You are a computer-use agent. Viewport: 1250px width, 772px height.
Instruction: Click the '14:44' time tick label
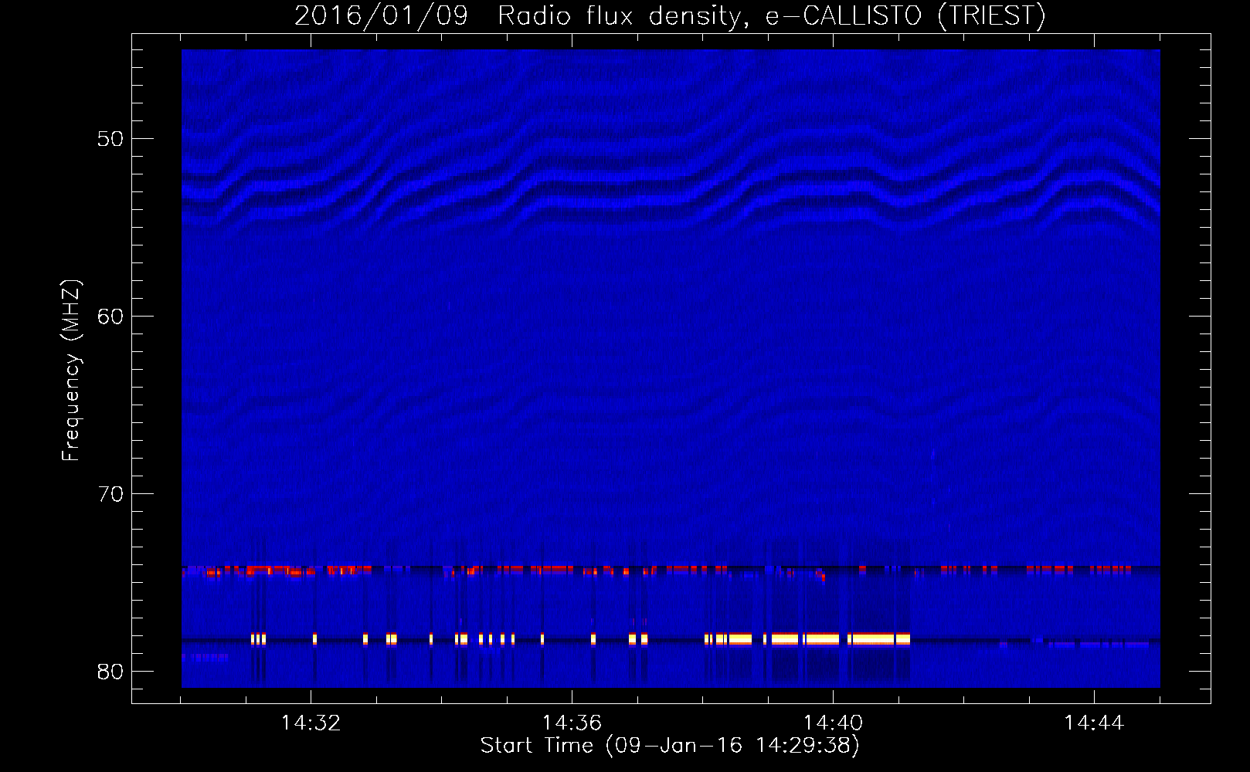click(1094, 723)
